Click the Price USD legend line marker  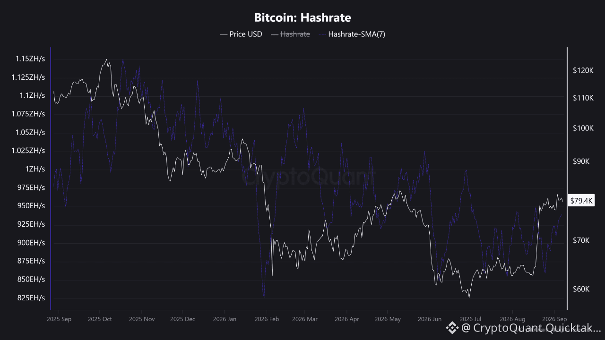[224, 34]
